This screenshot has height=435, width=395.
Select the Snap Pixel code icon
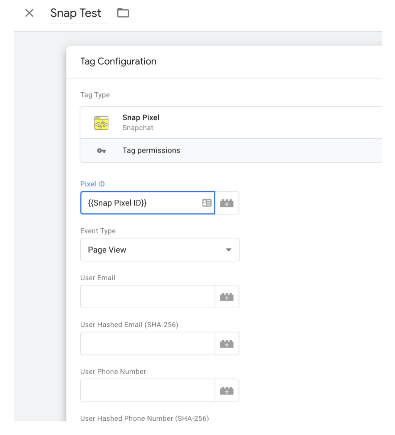pyautogui.click(x=101, y=123)
